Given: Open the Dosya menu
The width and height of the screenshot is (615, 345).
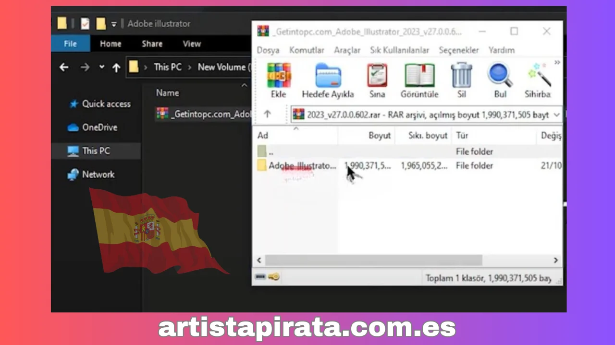Looking at the screenshot, I should click(x=268, y=50).
